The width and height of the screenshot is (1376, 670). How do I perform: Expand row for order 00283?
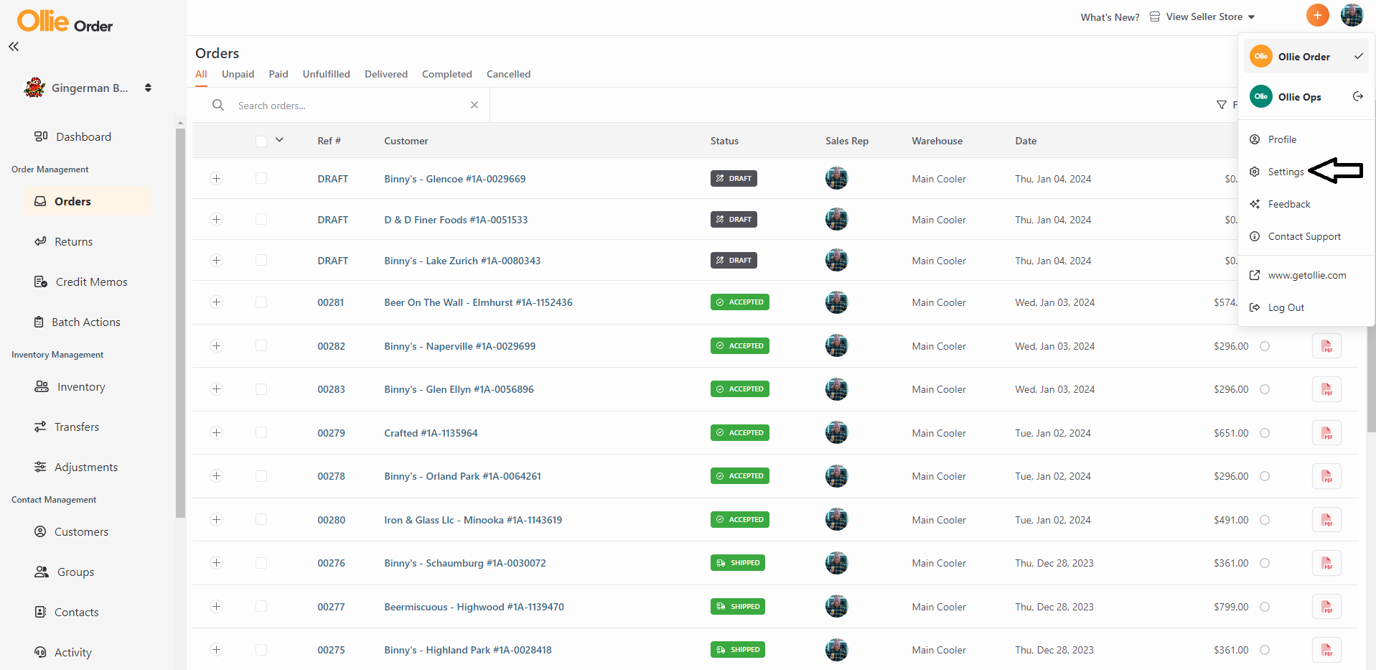click(x=216, y=388)
